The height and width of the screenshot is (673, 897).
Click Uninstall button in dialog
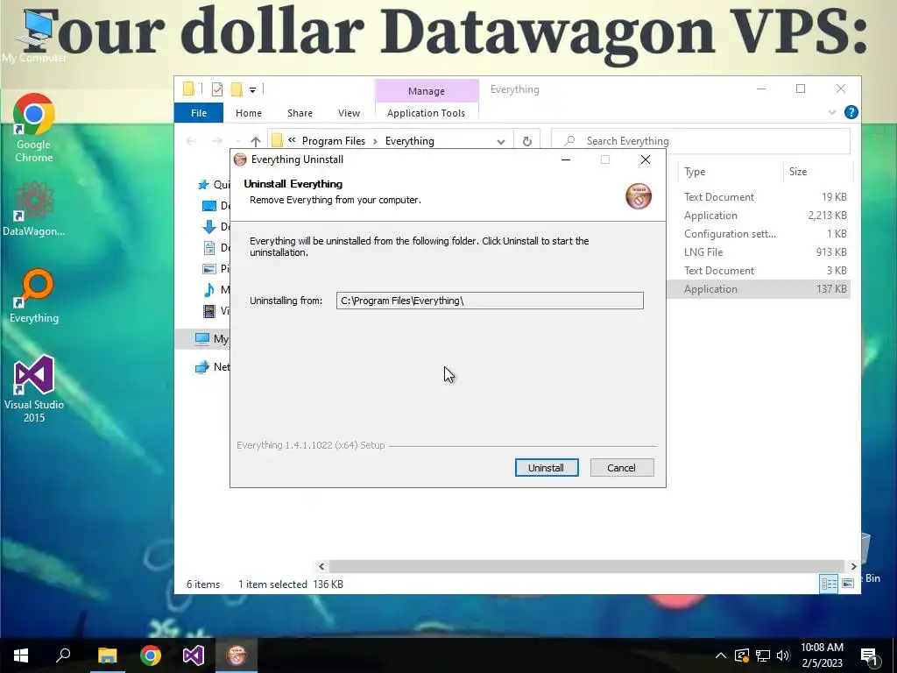pos(547,468)
